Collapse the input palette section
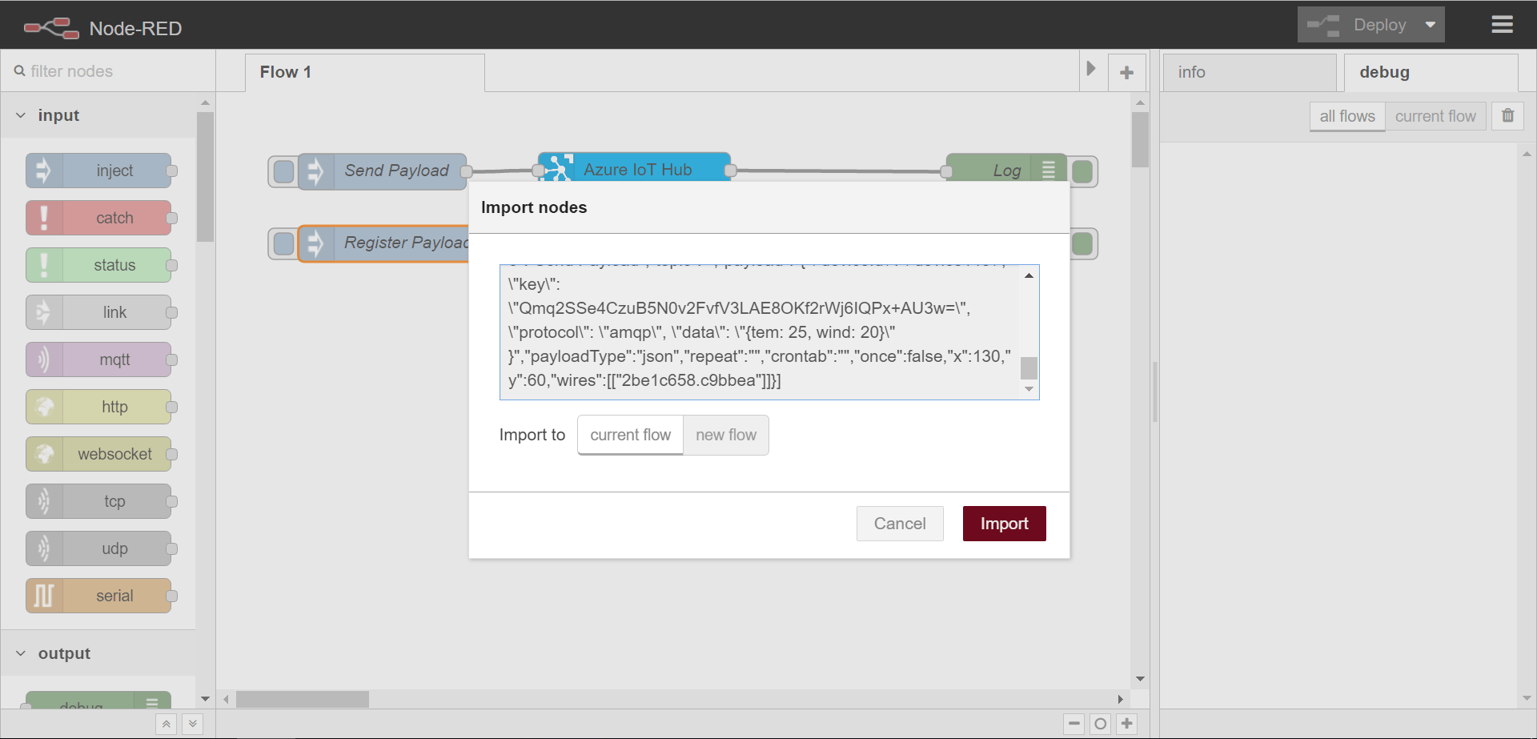 (x=20, y=114)
